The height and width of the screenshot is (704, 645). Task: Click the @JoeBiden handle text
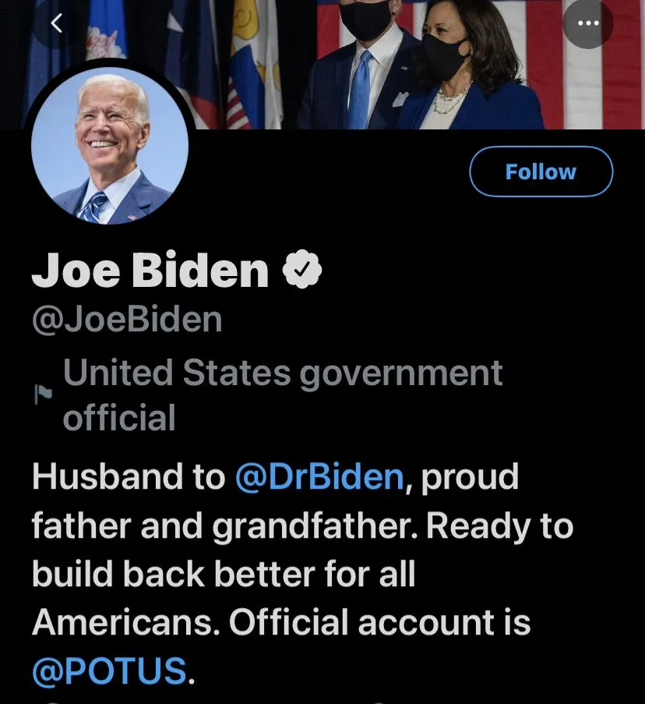[x=127, y=320]
